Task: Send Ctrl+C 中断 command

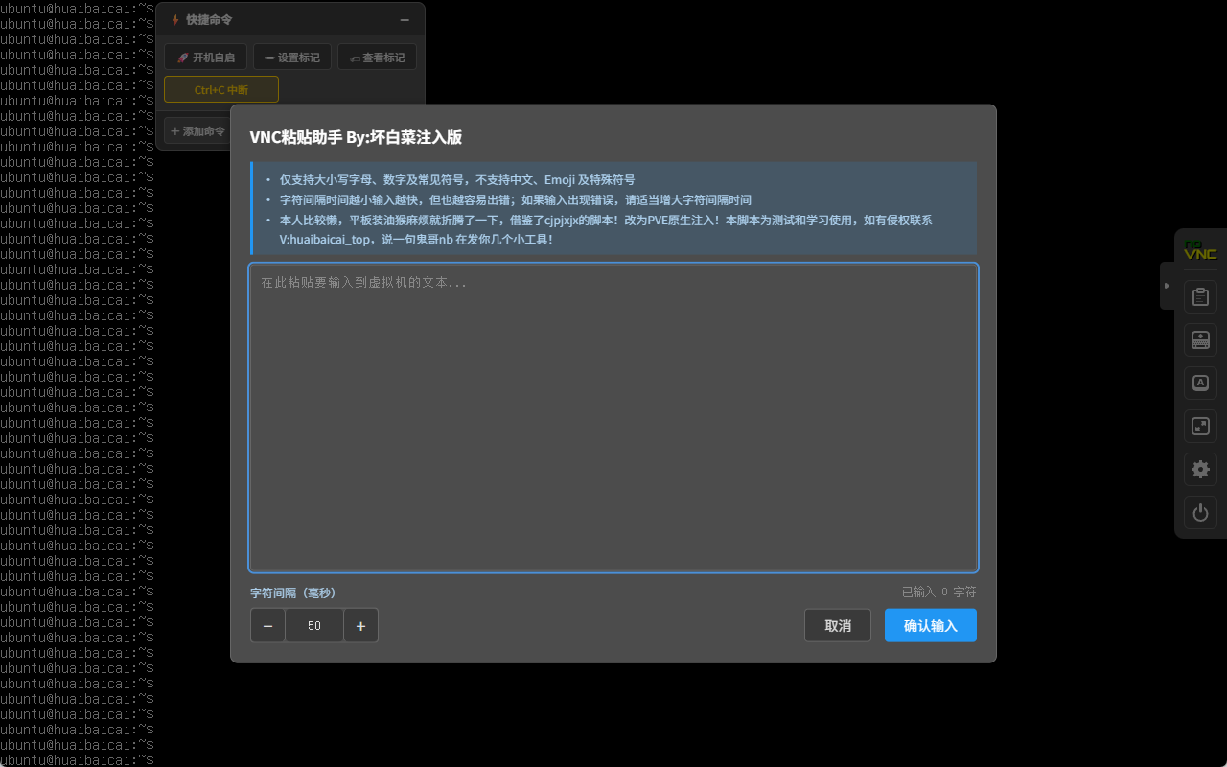Action: coord(221,89)
